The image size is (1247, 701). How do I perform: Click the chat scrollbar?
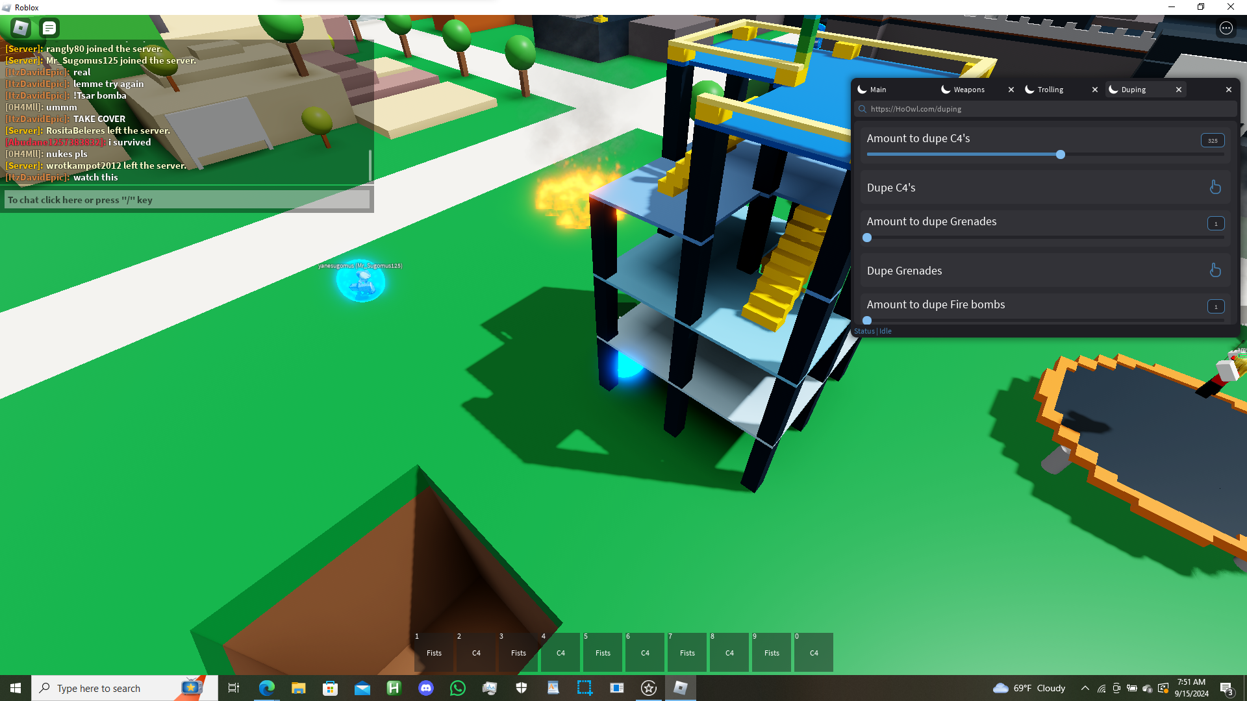370,166
